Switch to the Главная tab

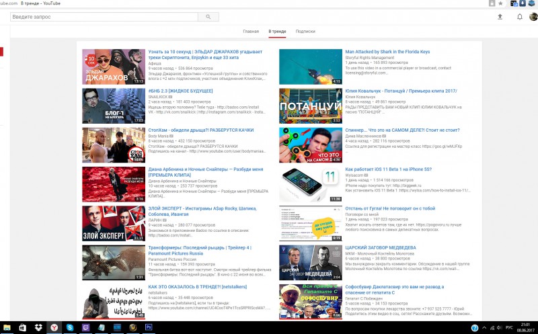[251, 31]
